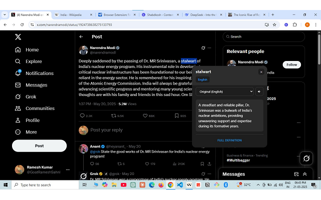Viewport: 321px width, 200px height.
Task: View stats icon on Anant's comment
Action: pyautogui.click(x=175, y=163)
